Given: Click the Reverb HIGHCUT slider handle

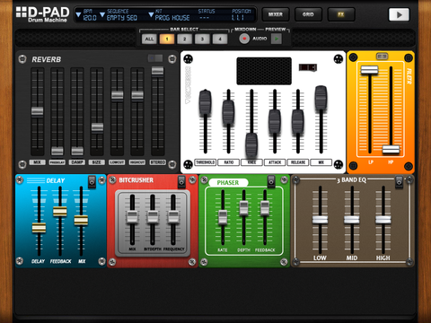Looking at the screenshot, I should click(x=137, y=95).
